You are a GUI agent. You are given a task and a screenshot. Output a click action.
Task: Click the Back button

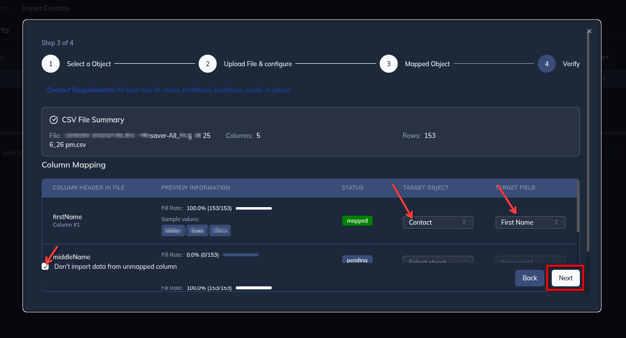pos(530,278)
